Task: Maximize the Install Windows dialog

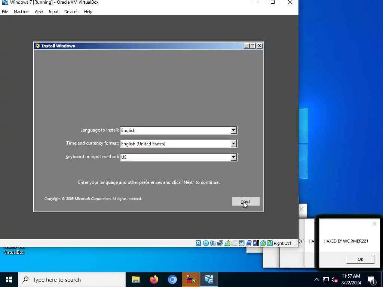Action: [253, 46]
